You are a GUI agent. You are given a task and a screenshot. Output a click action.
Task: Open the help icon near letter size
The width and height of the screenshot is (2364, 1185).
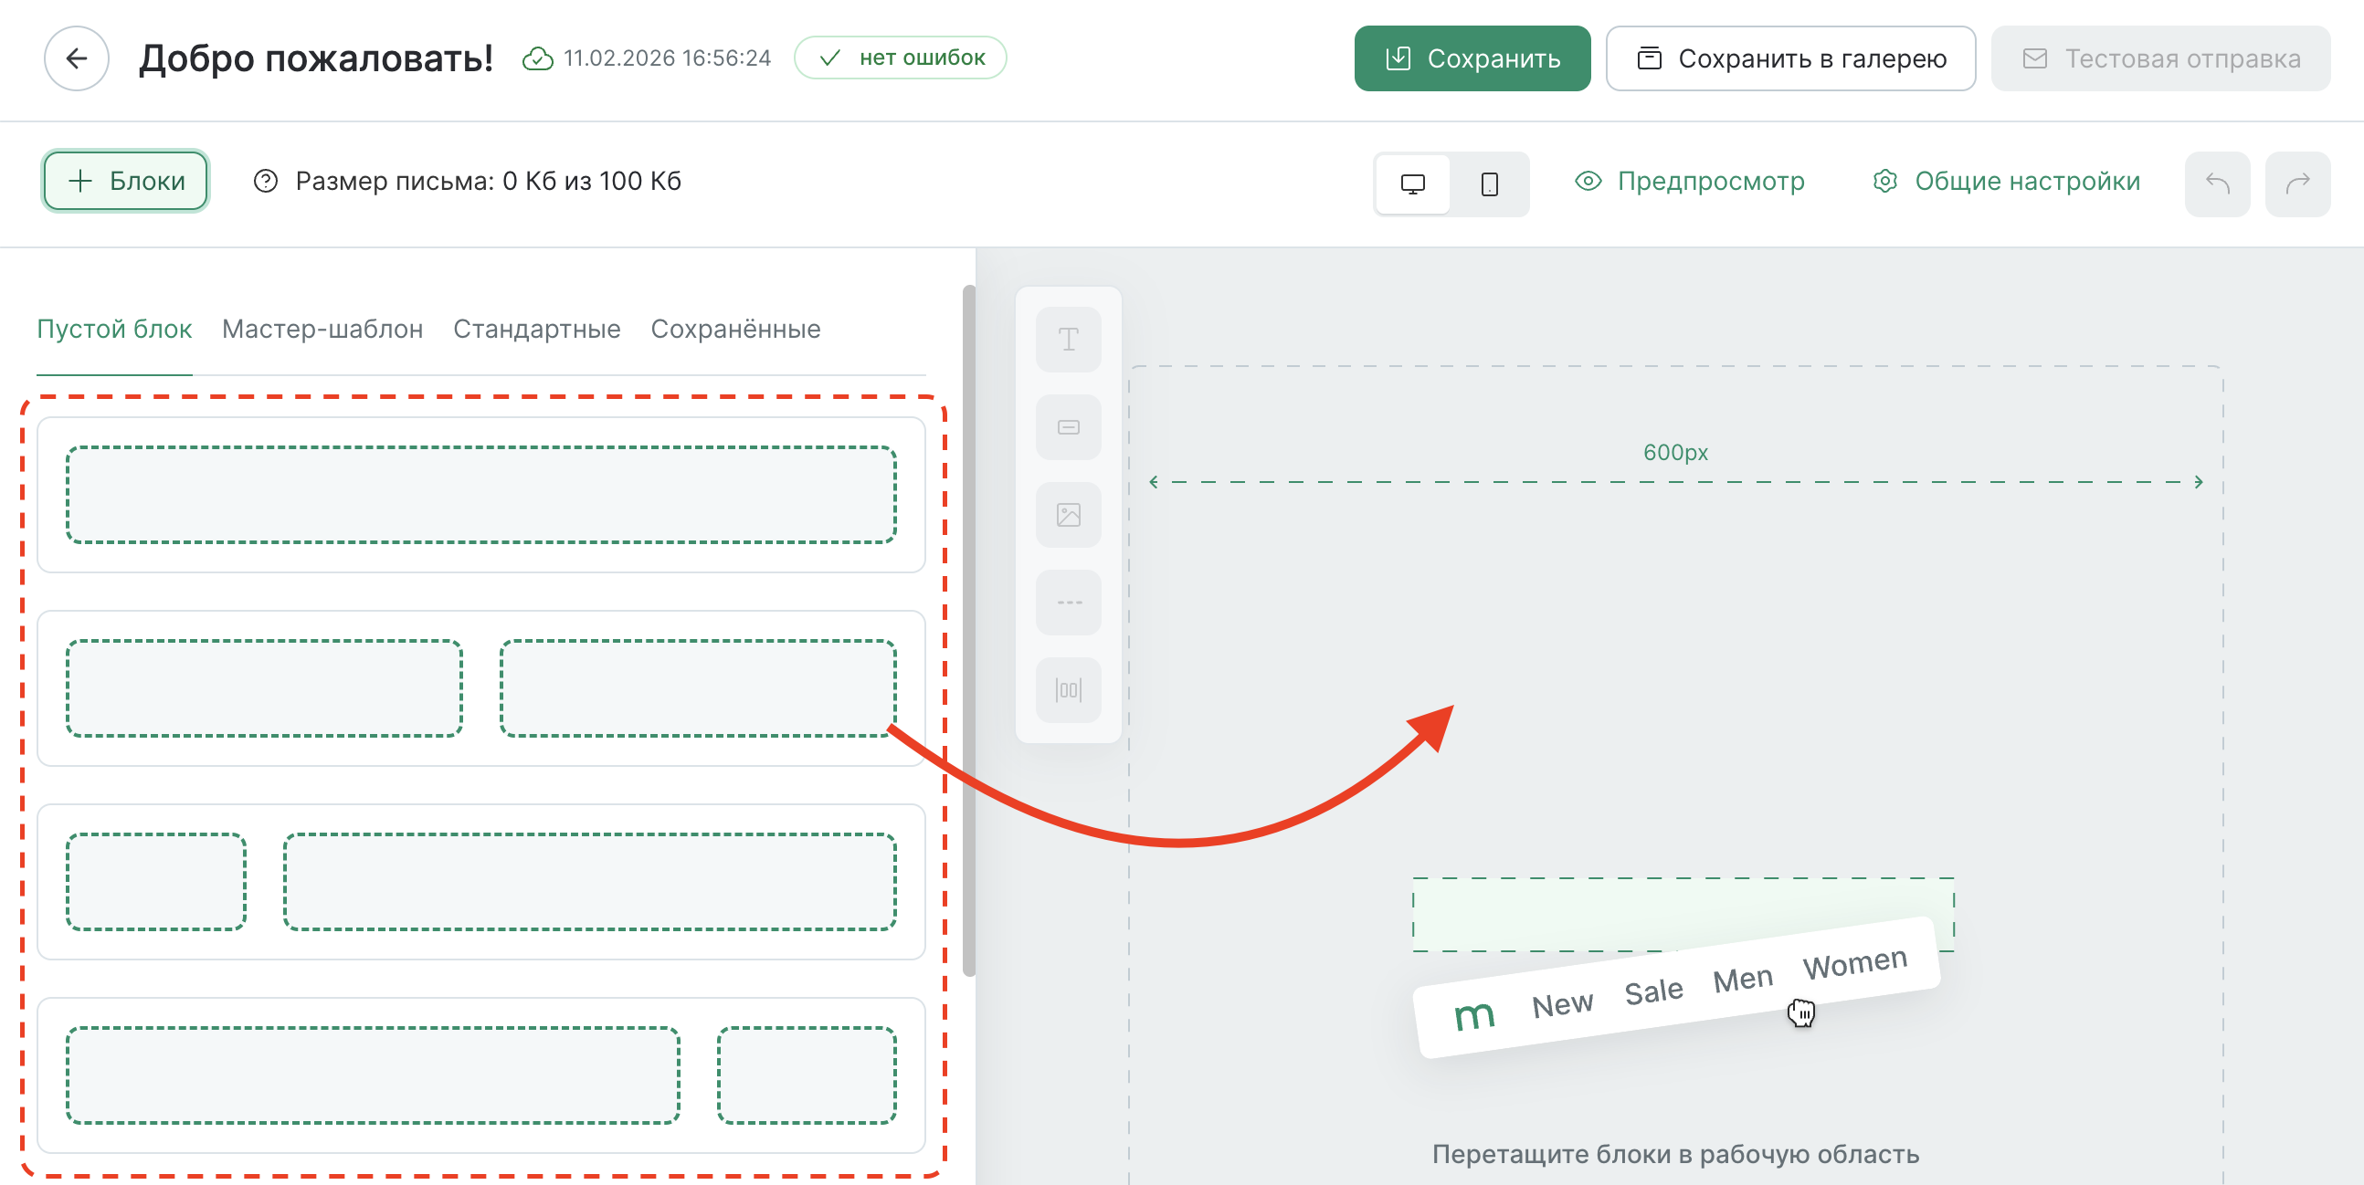[x=265, y=181]
